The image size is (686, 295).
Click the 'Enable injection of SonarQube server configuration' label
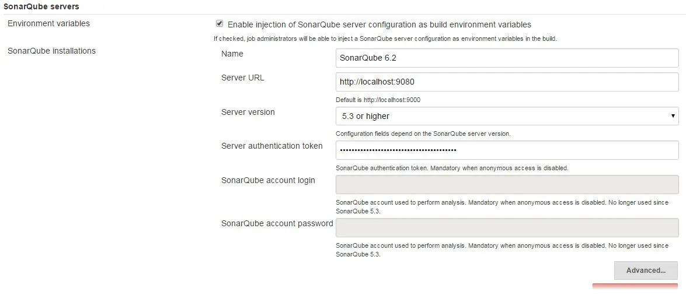(x=379, y=24)
